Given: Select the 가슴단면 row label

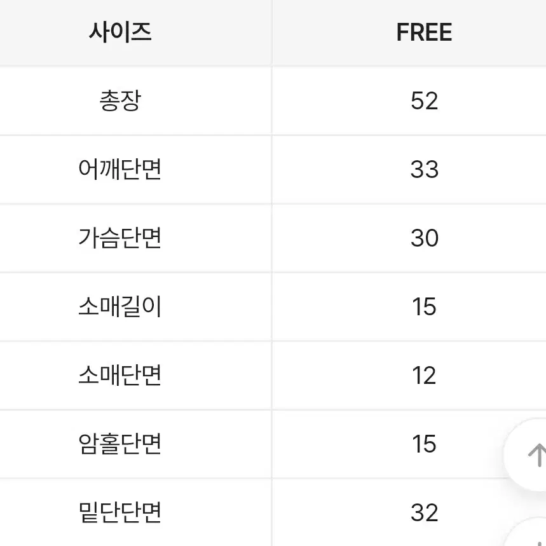Looking at the screenshot, I should coord(120,238).
